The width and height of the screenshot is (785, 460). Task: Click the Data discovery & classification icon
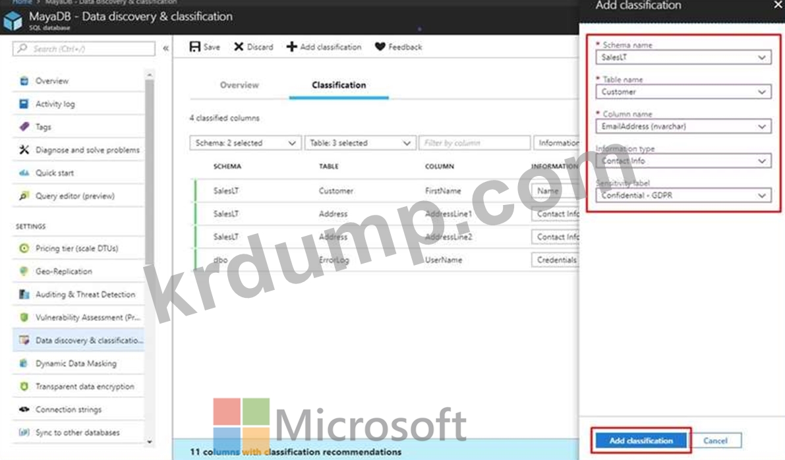tap(24, 340)
